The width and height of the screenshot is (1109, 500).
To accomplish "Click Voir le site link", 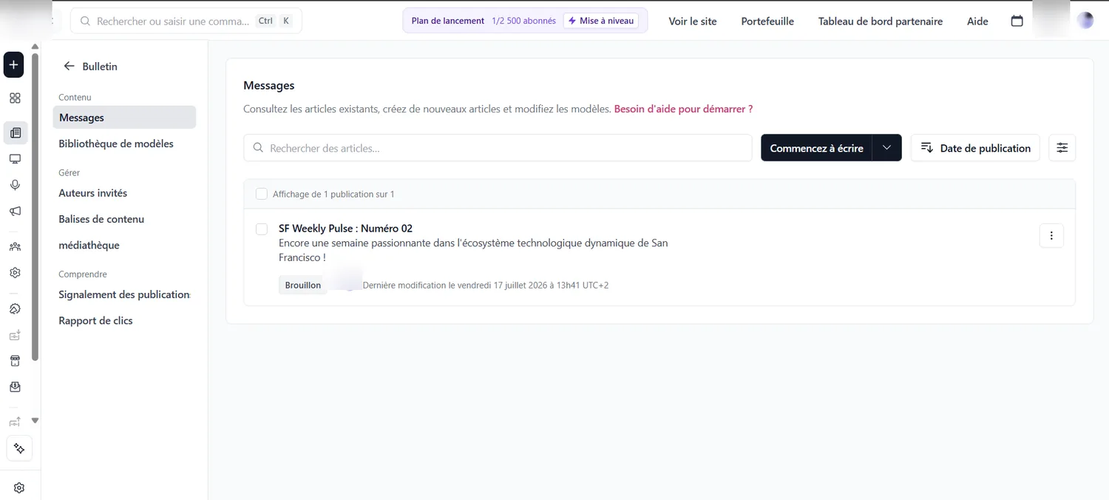I will (x=693, y=21).
